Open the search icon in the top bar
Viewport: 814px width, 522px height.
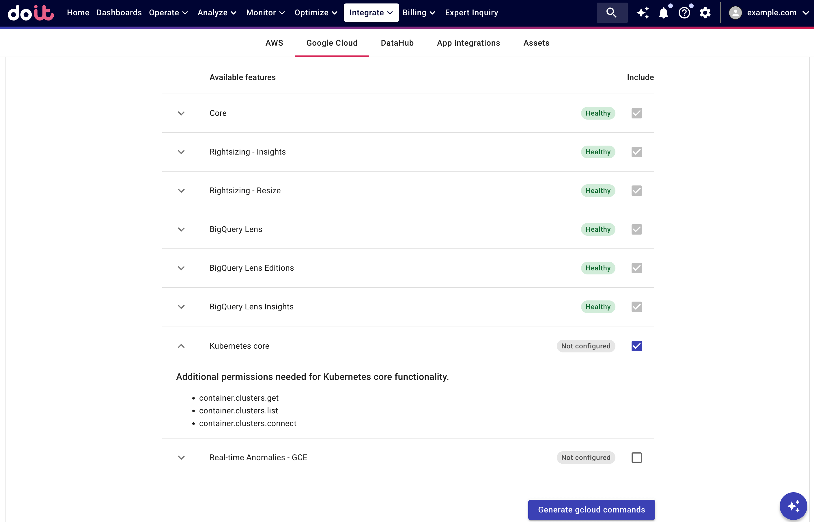click(x=612, y=12)
